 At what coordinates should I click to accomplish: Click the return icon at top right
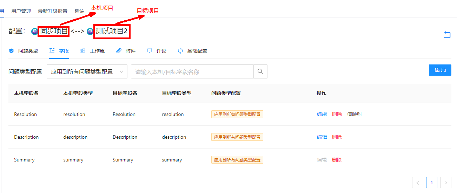tap(447, 35)
